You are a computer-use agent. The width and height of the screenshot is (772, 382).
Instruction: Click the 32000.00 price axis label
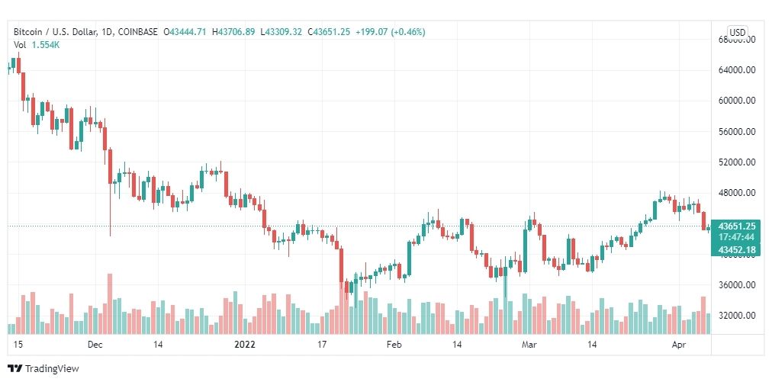(737, 315)
